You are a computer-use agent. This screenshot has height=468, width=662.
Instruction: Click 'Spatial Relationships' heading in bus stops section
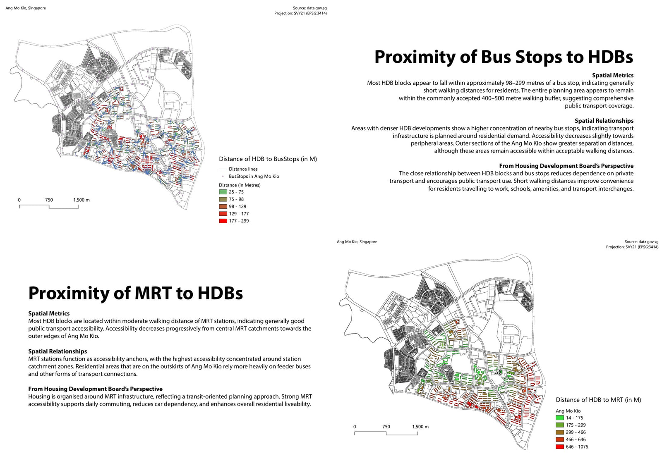pyautogui.click(x=604, y=121)
